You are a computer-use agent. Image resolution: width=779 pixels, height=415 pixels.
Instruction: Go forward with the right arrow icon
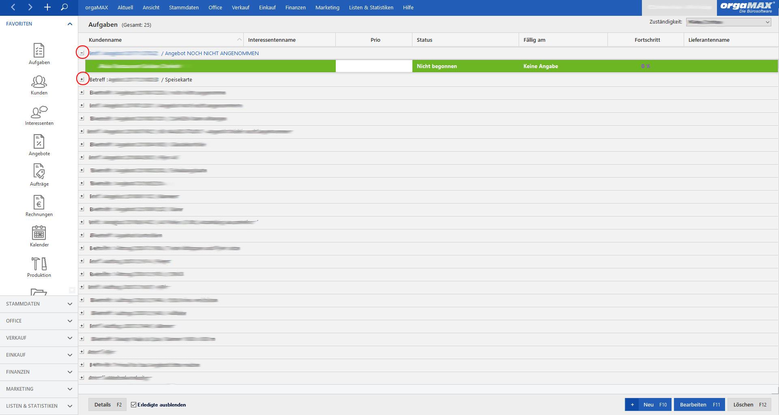30,7
